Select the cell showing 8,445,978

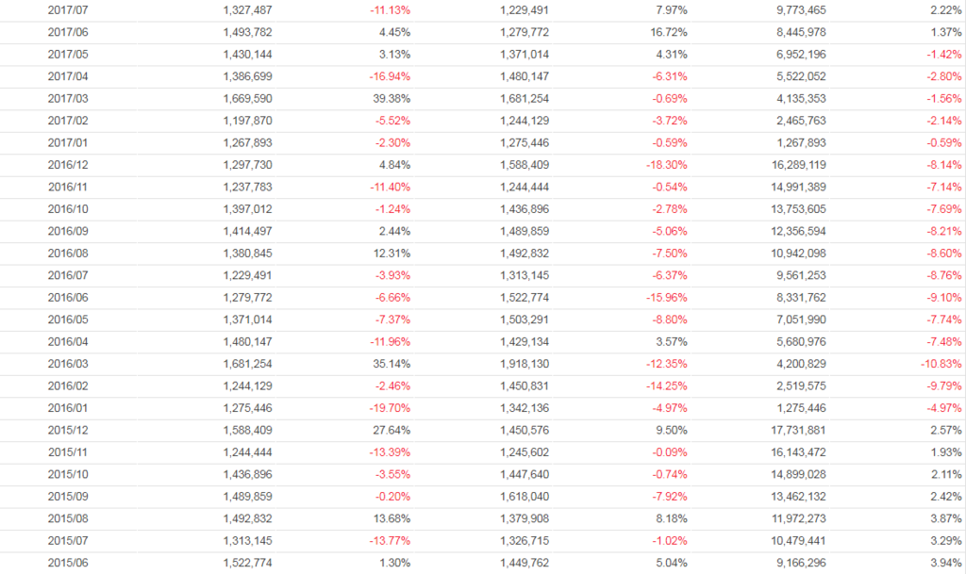coord(797,33)
